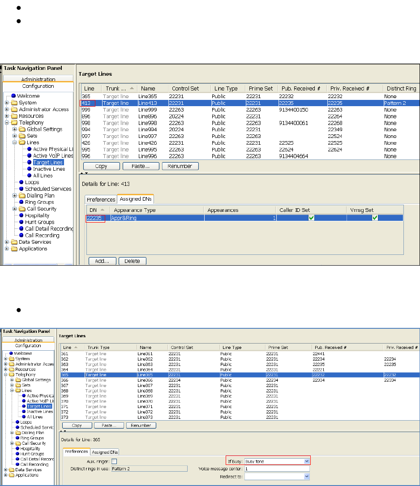Viewport: 420px width, 486px height.
Task: Open Scheduled Services in top navigation tree
Action: (48, 189)
